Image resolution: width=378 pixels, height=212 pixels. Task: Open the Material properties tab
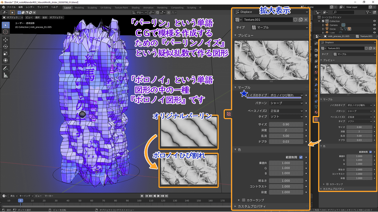click(316, 112)
